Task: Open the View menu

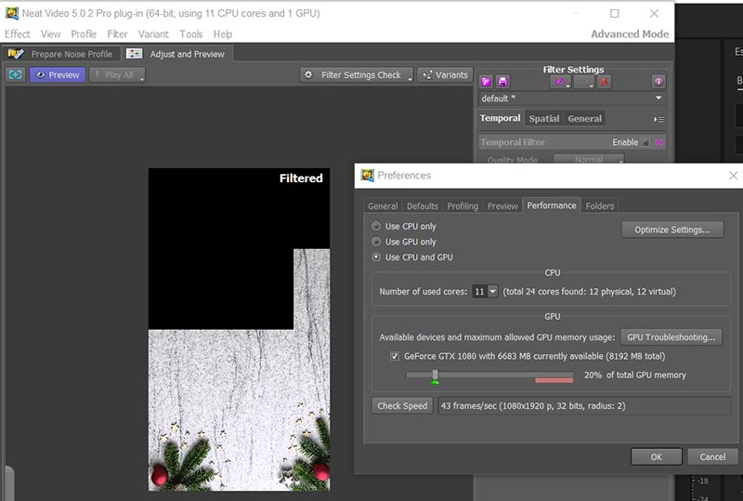Action: click(x=50, y=34)
